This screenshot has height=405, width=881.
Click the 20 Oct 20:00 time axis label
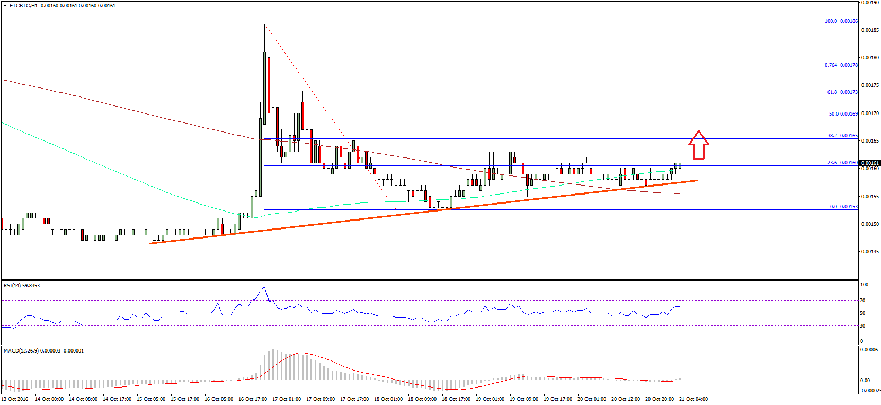click(660, 399)
